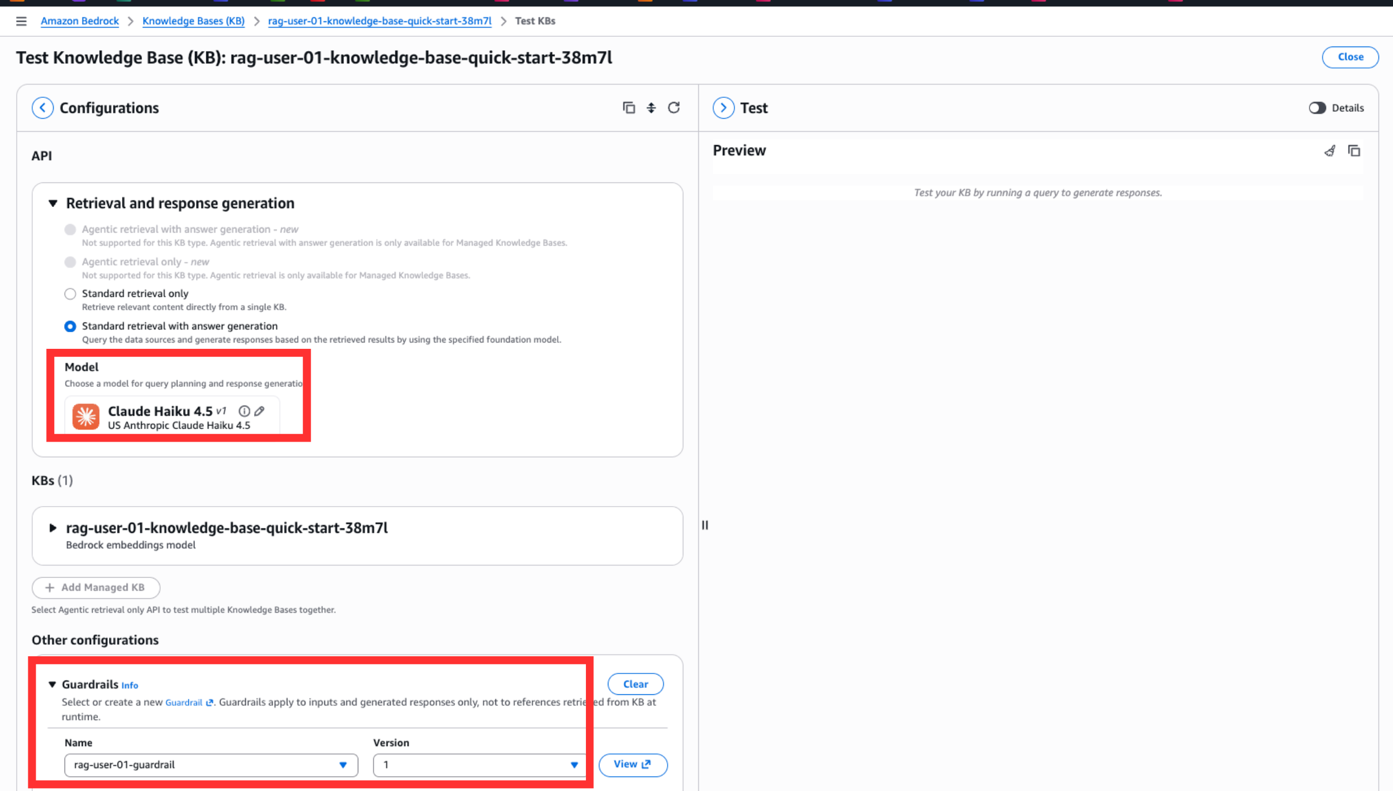Screen dimensions: 1393x791
Task: Copy the Preview output icon
Action: 1354,151
